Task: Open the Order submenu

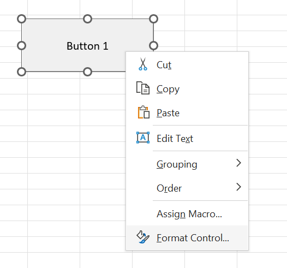Action: click(x=187, y=188)
